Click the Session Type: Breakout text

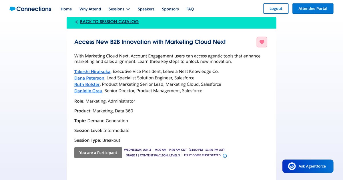(x=97, y=140)
